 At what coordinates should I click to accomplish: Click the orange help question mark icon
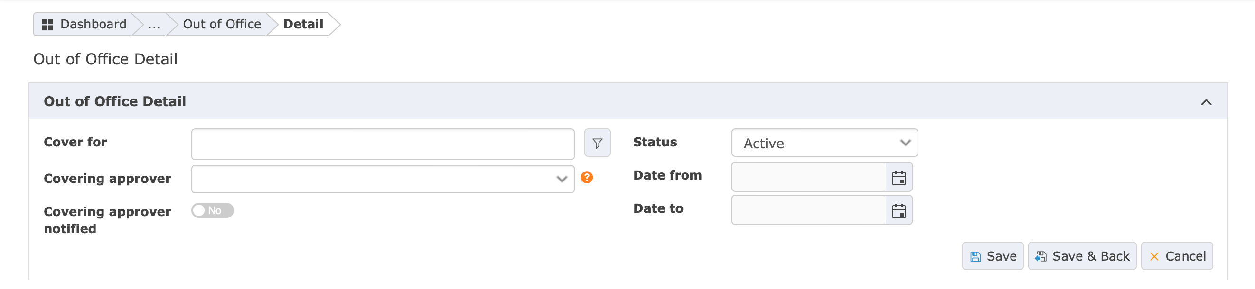point(587,178)
